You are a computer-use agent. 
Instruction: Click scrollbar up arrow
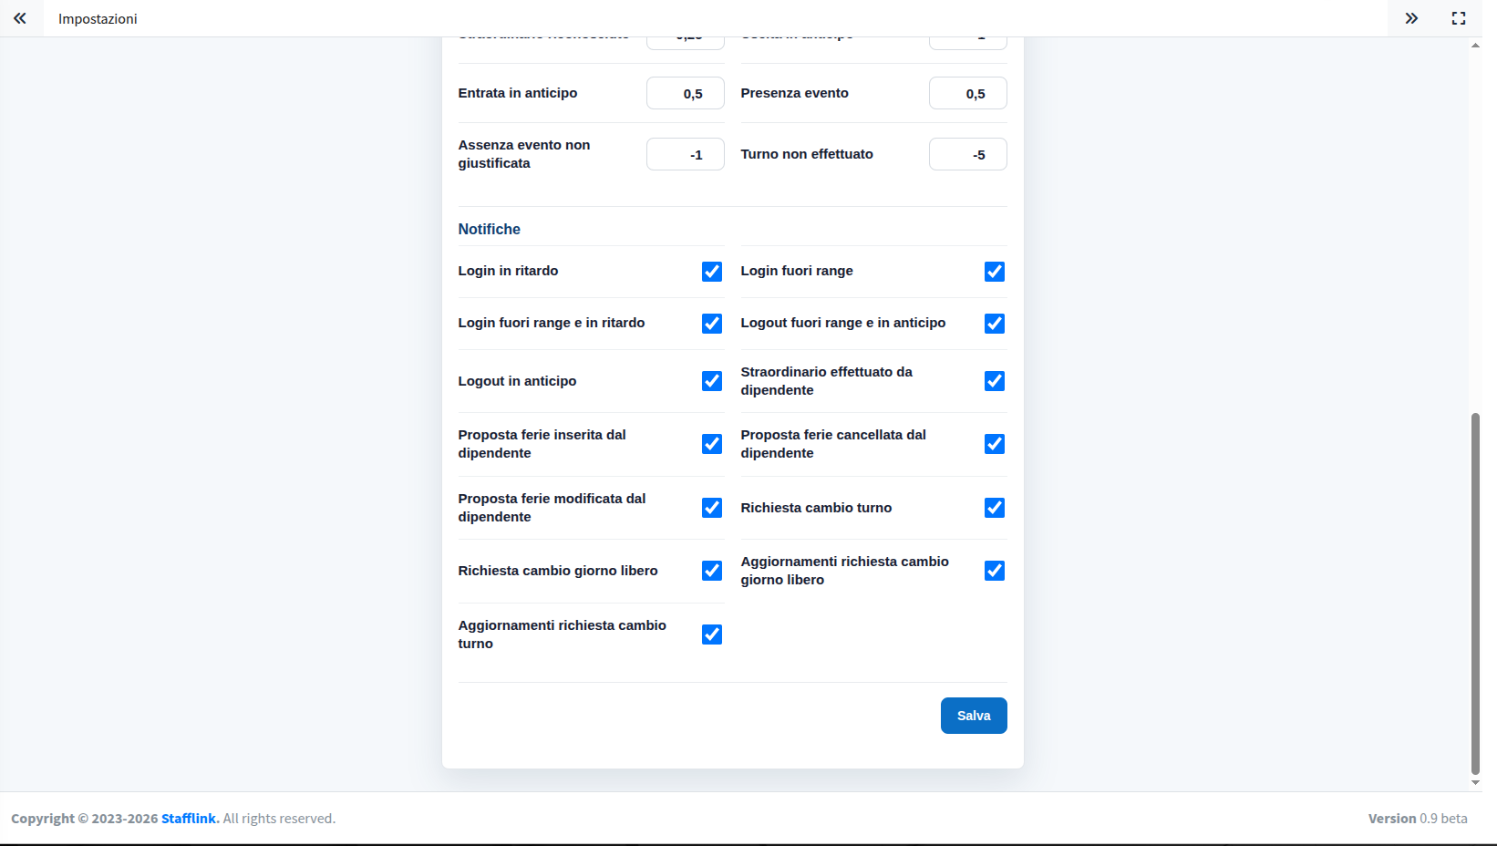click(1475, 46)
